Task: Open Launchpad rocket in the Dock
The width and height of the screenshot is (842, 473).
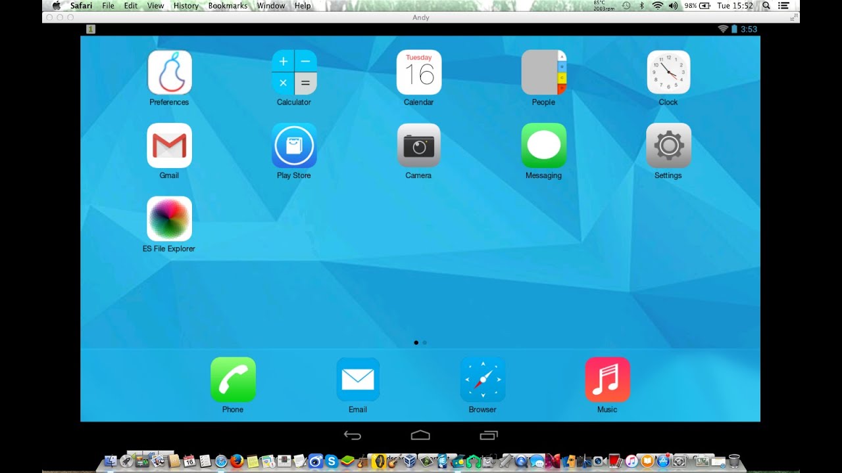Action: [127, 461]
